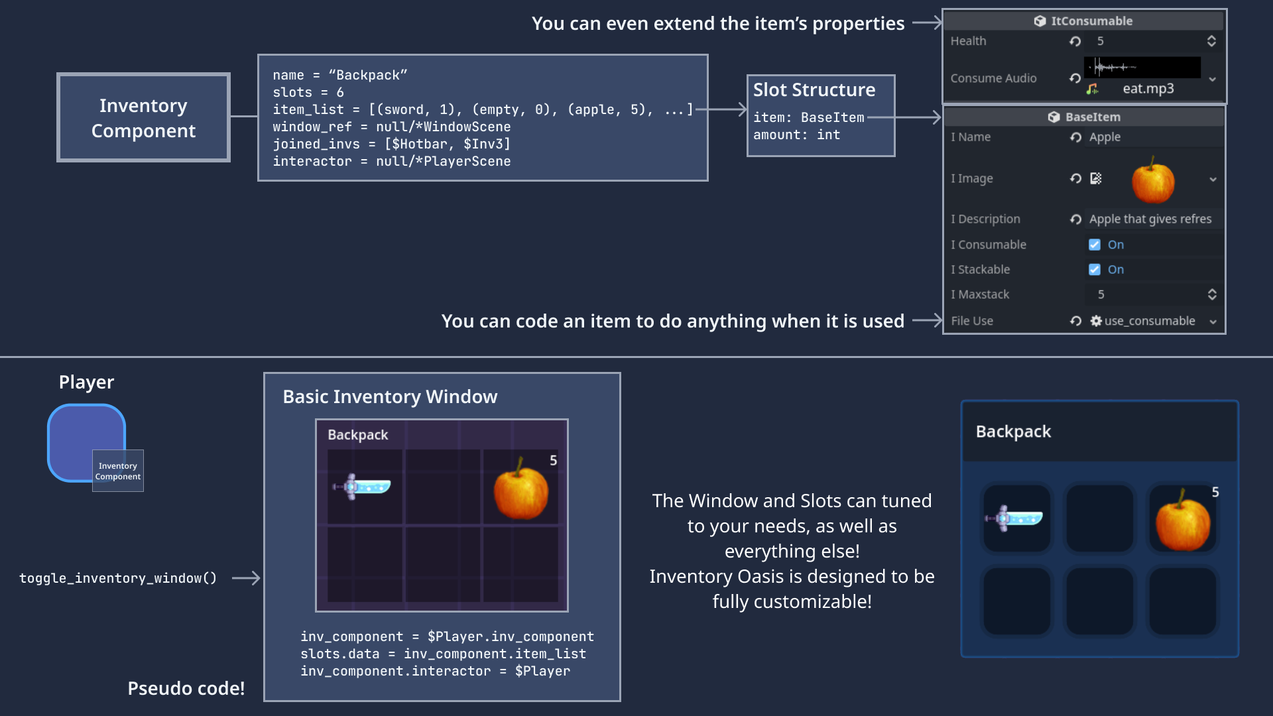Click the Slot Structure box title
Screen dimensions: 1273x716
814,90
